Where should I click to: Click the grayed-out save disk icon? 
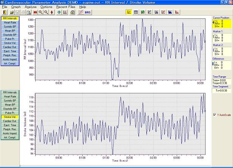(17, 13)
